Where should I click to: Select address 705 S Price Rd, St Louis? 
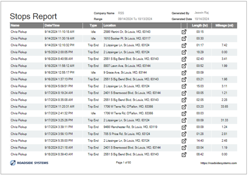tap(127, 134)
